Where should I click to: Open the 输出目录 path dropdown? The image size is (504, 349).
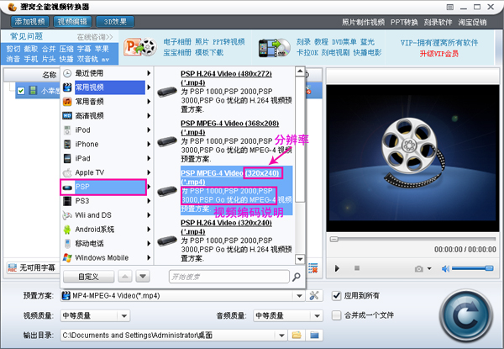[x=281, y=336]
